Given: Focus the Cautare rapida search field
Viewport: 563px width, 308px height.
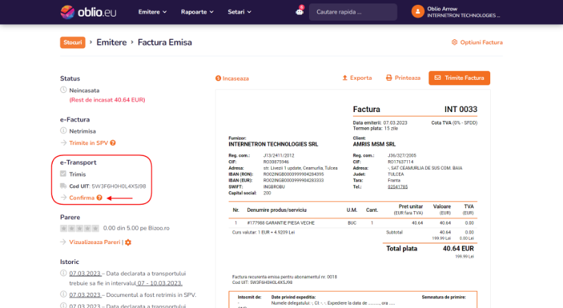Looking at the screenshot, I should pyautogui.click(x=353, y=12).
